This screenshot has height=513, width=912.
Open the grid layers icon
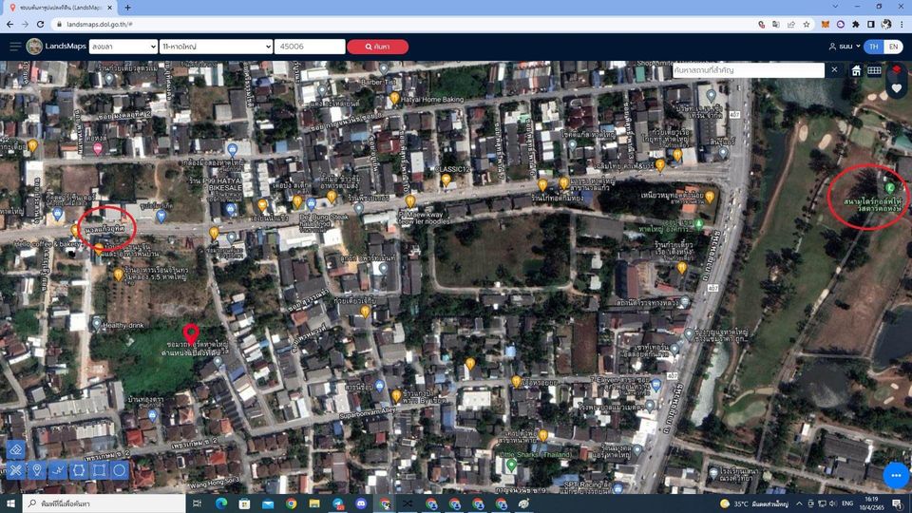(874, 70)
